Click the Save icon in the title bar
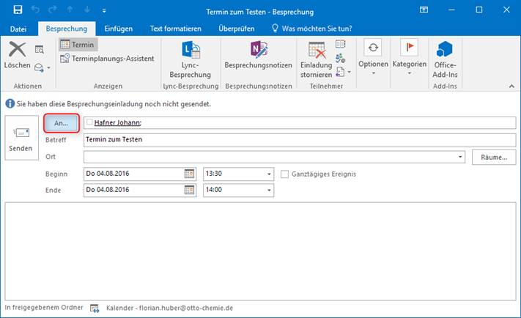The height and width of the screenshot is (318, 521). click(18, 10)
